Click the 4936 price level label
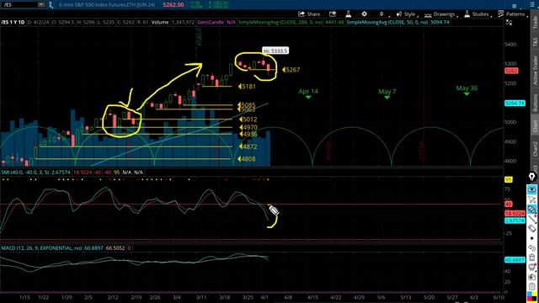539x303 pixels. coord(248,134)
